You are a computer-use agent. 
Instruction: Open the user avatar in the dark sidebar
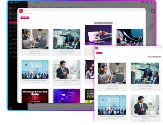(10, 8)
